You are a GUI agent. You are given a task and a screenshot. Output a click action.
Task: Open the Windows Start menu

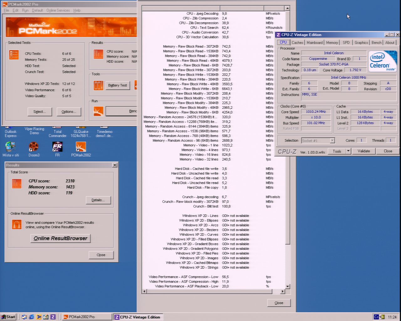(x=8, y=317)
